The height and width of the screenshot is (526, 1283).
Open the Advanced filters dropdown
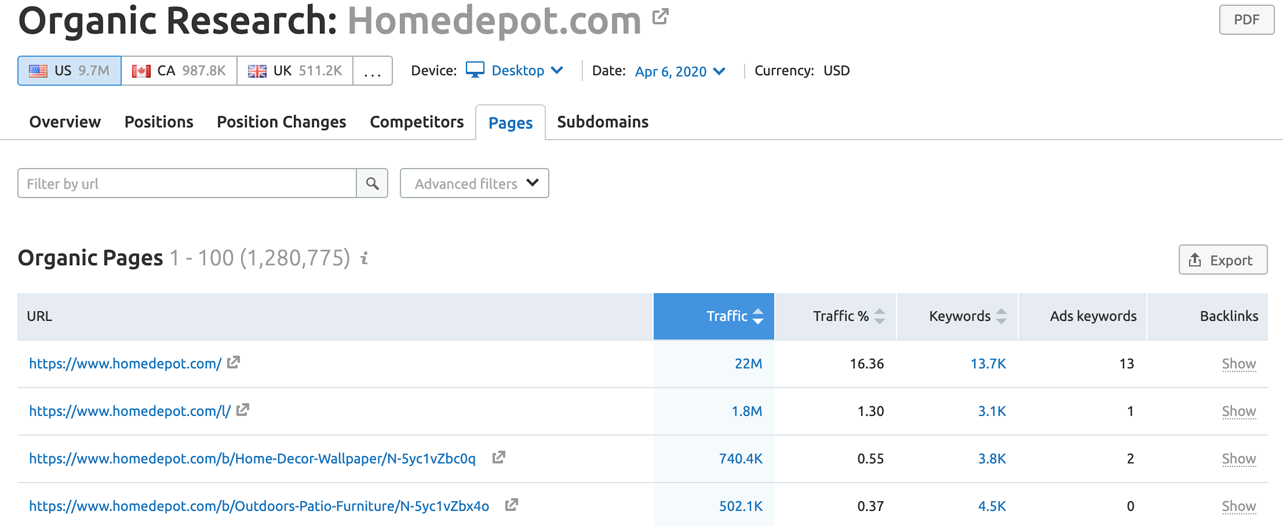coord(473,183)
